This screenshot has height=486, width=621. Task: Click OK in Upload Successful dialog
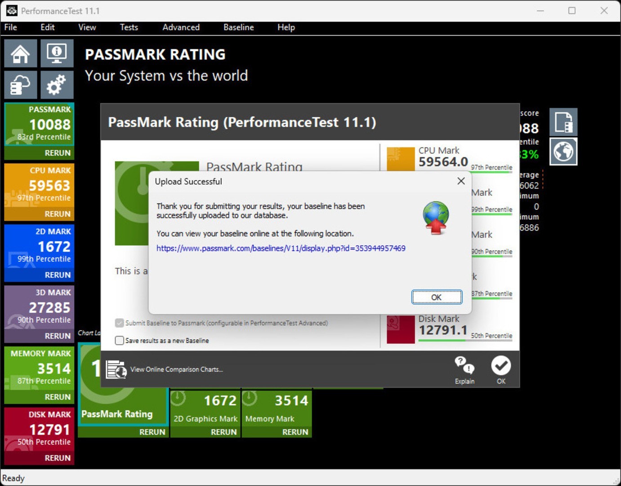point(437,297)
